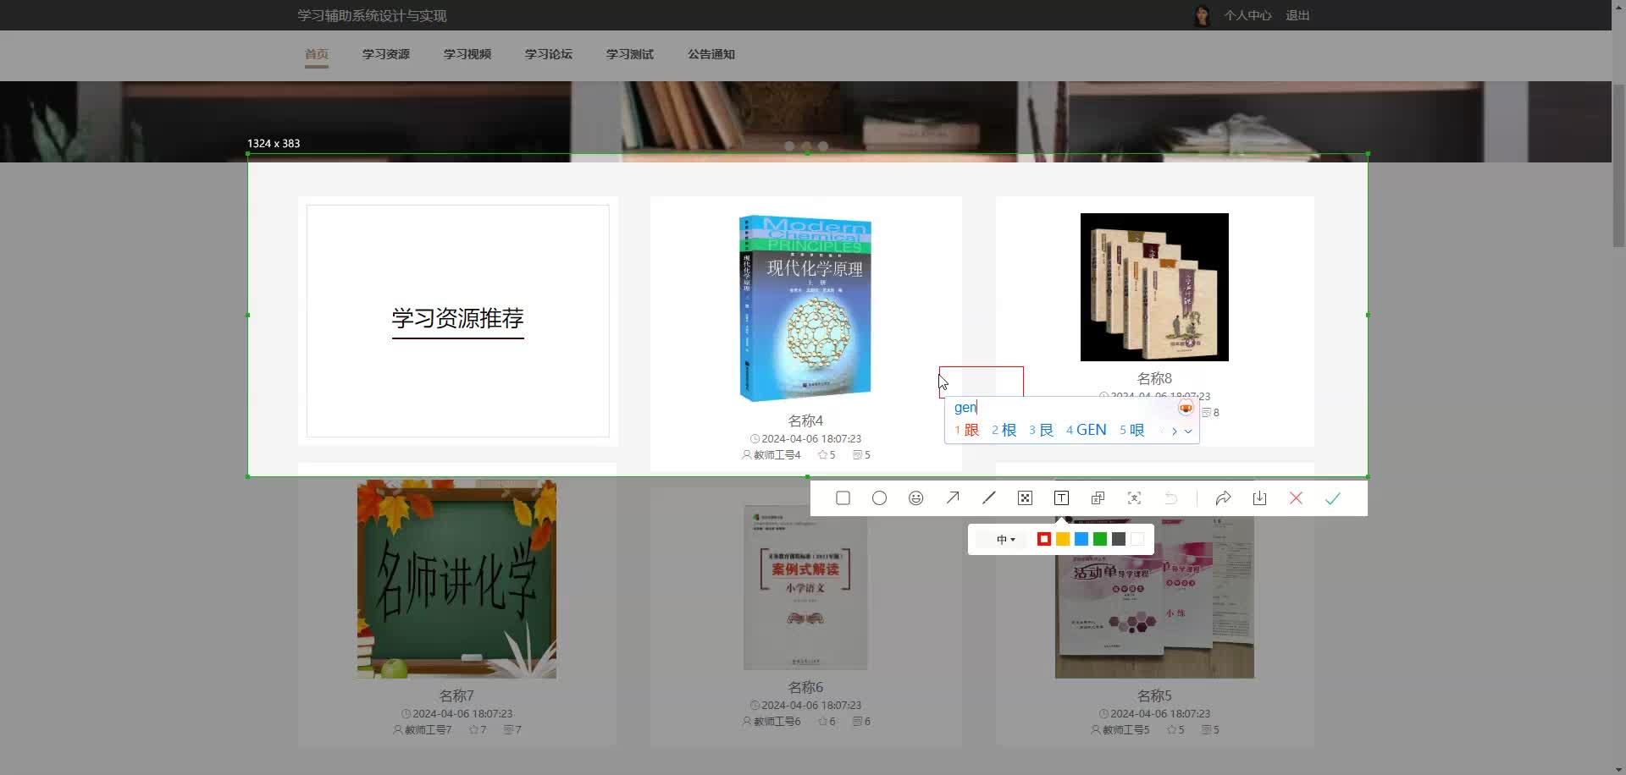Open the 学习资源 nav item
The image size is (1626, 775).
(x=386, y=54)
